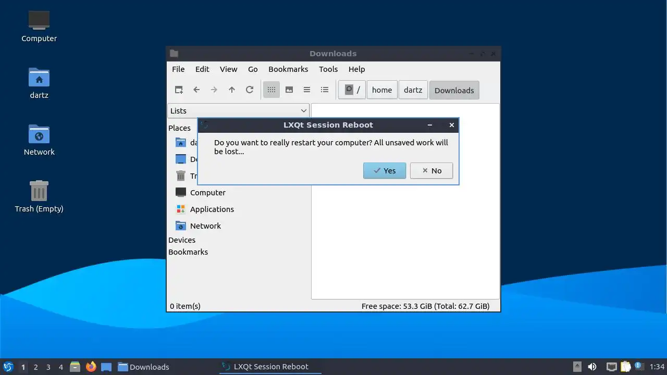
Task: Click the home folder icon in Places sidebar
Action: tap(181, 143)
